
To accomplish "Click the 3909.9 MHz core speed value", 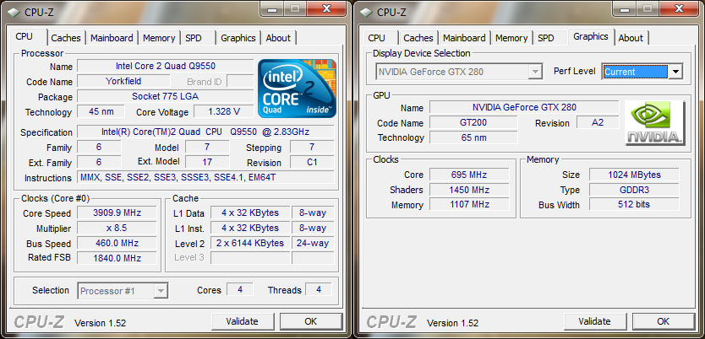I will point(117,213).
